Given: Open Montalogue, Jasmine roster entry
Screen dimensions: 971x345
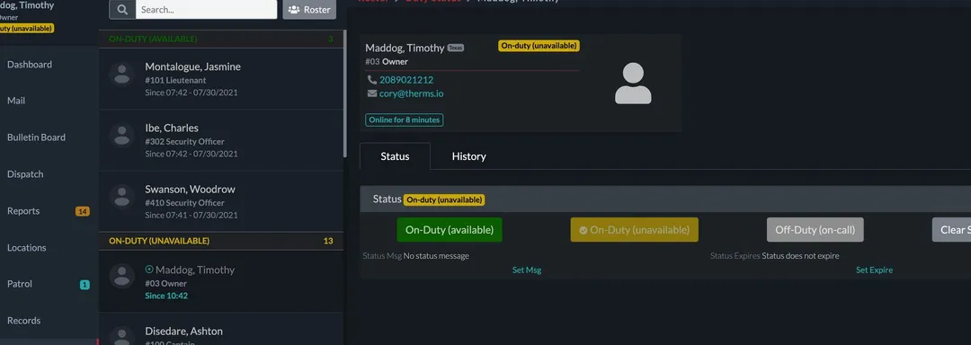Looking at the screenshot, I should point(221,79).
